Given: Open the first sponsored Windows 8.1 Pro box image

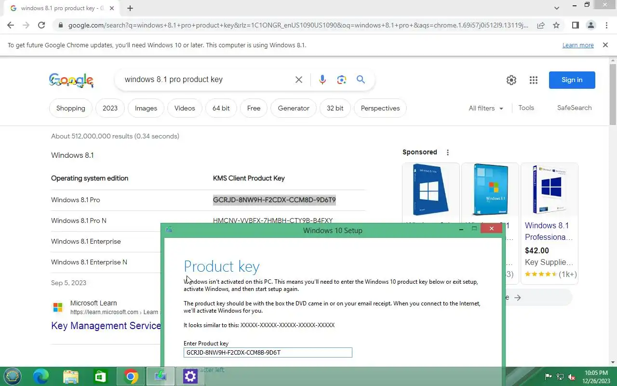Looking at the screenshot, I should pyautogui.click(x=430, y=189).
